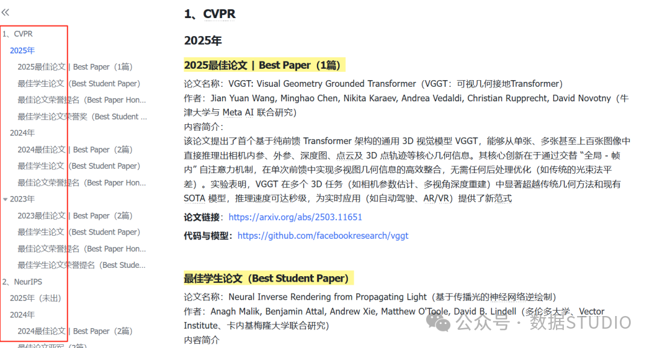Screen dimensions: 652x348
Task: Open outline entry "最佳学生论文荣誉奖（Best Student ..."
Action: [82, 116]
